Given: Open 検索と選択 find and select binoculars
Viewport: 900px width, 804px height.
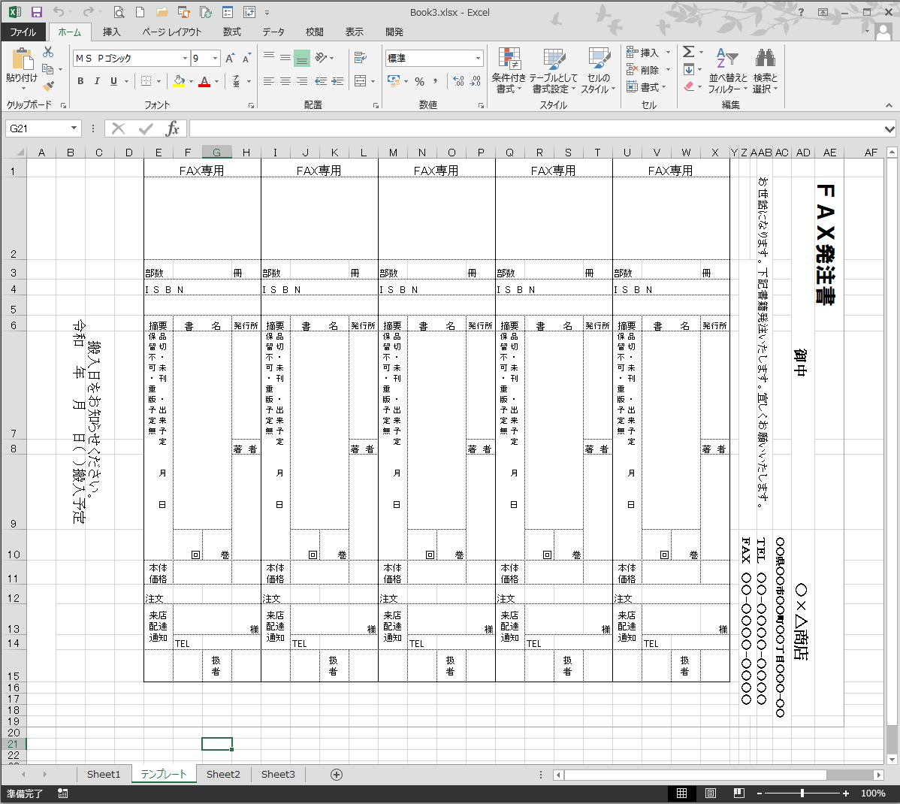Looking at the screenshot, I should pos(765,71).
